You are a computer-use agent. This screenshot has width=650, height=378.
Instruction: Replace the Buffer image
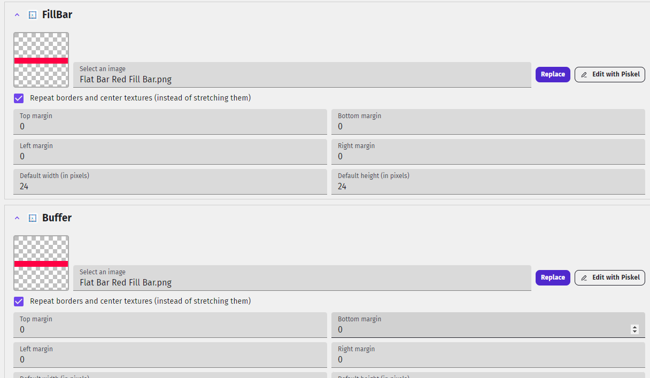point(553,277)
